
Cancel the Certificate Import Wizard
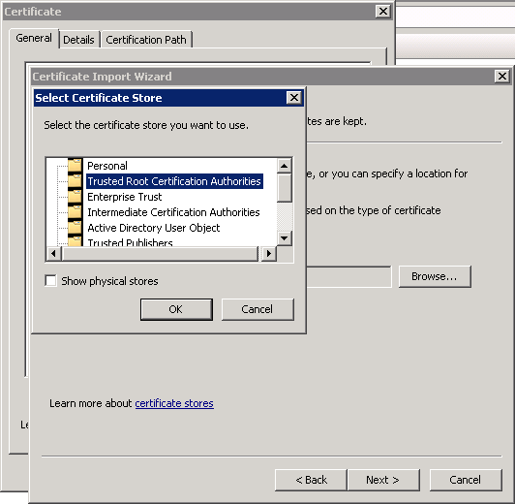click(466, 480)
